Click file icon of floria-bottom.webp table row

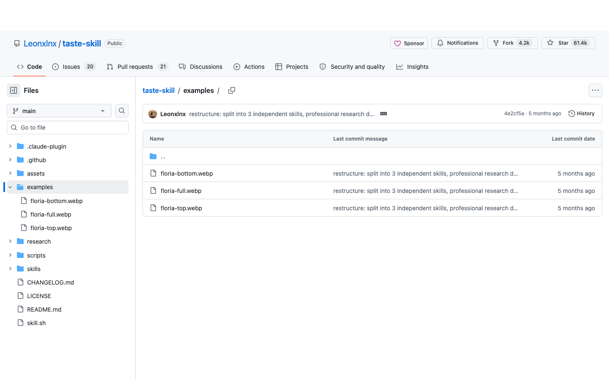pos(153,174)
